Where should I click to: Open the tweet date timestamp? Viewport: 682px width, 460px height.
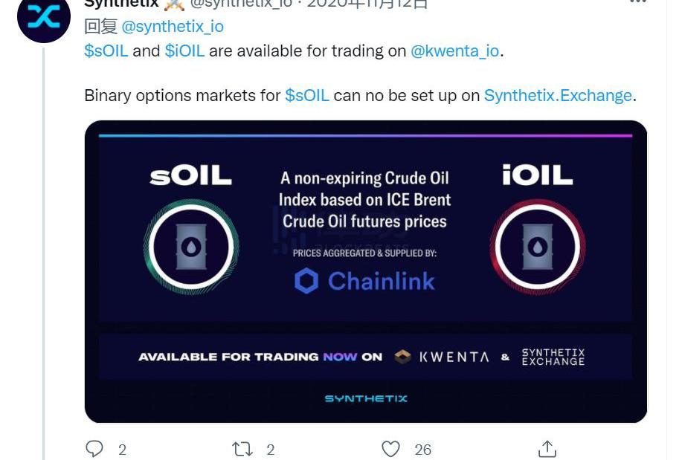click(368, 4)
